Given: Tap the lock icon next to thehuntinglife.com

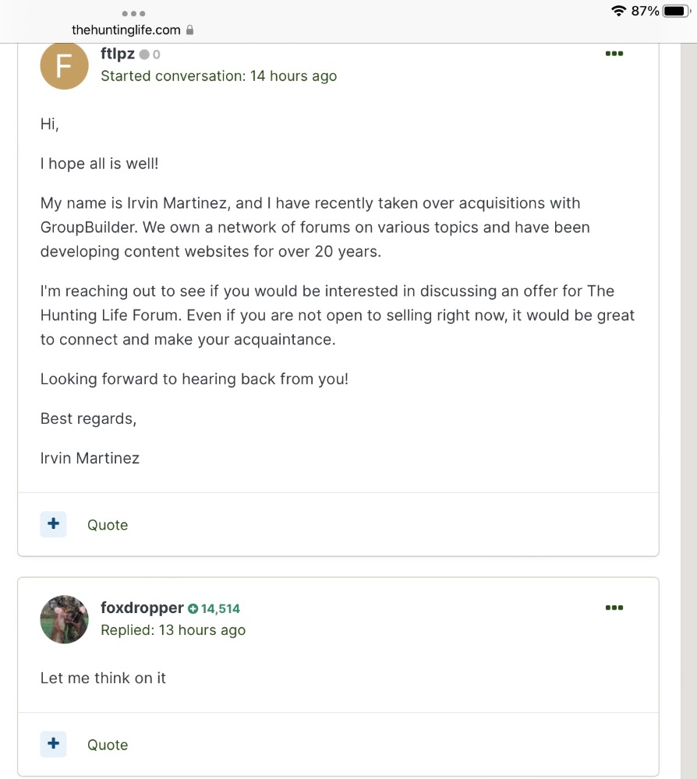Looking at the screenshot, I should 189,30.
